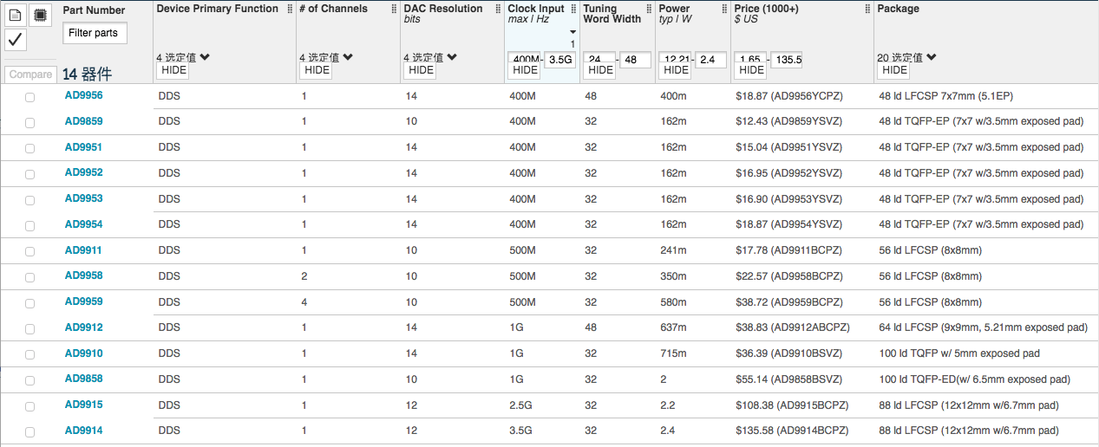Open the AD9914 part link

click(83, 431)
